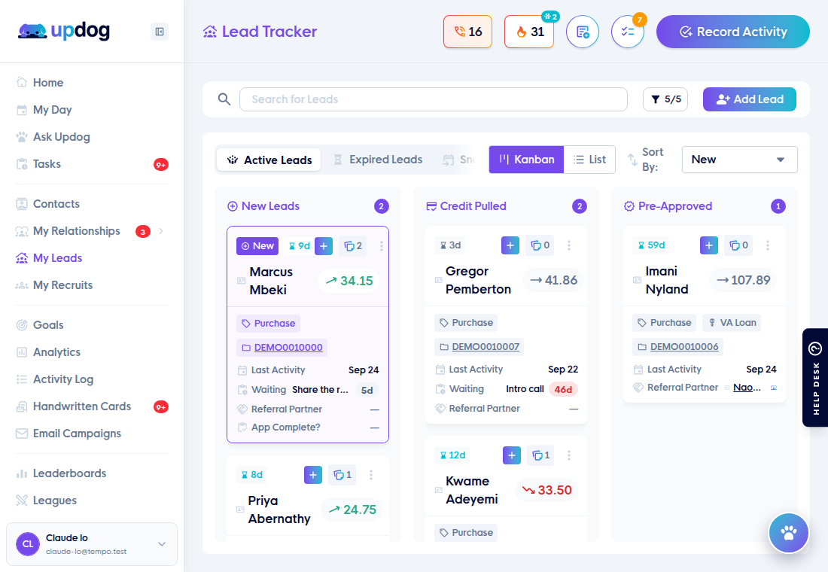
Task: Click the add note icon button
Action: click(583, 32)
